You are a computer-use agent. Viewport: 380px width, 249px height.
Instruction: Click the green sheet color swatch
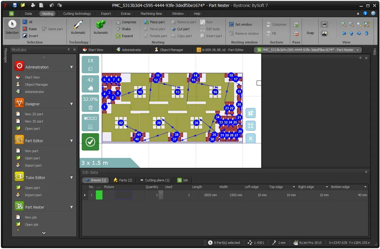(x=99, y=195)
